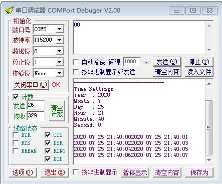Expand the 停止位 dropdown showing 1
This screenshot has width=222, height=184.
pyautogui.click(x=59, y=62)
